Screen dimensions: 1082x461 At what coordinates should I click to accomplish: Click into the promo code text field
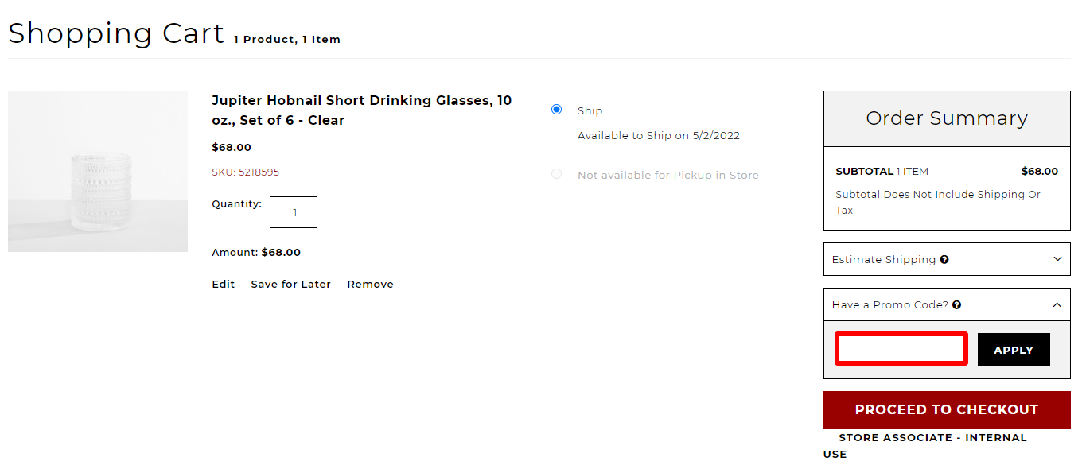901,350
